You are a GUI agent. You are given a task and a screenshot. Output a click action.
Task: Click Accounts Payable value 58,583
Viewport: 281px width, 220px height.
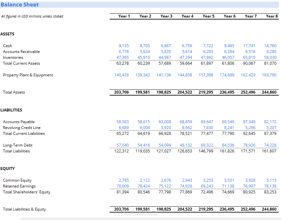coord(123,122)
